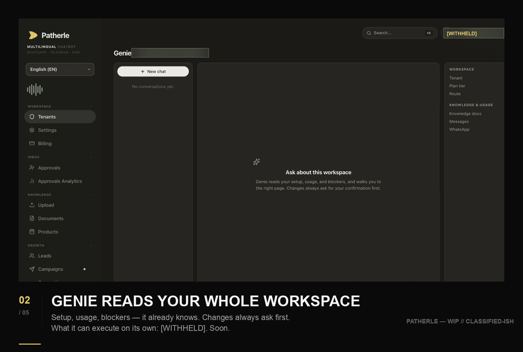Screen dimensions: 523x352
Task: Click WhatsApp in the usage panel
Action: [x=459, y=129]
